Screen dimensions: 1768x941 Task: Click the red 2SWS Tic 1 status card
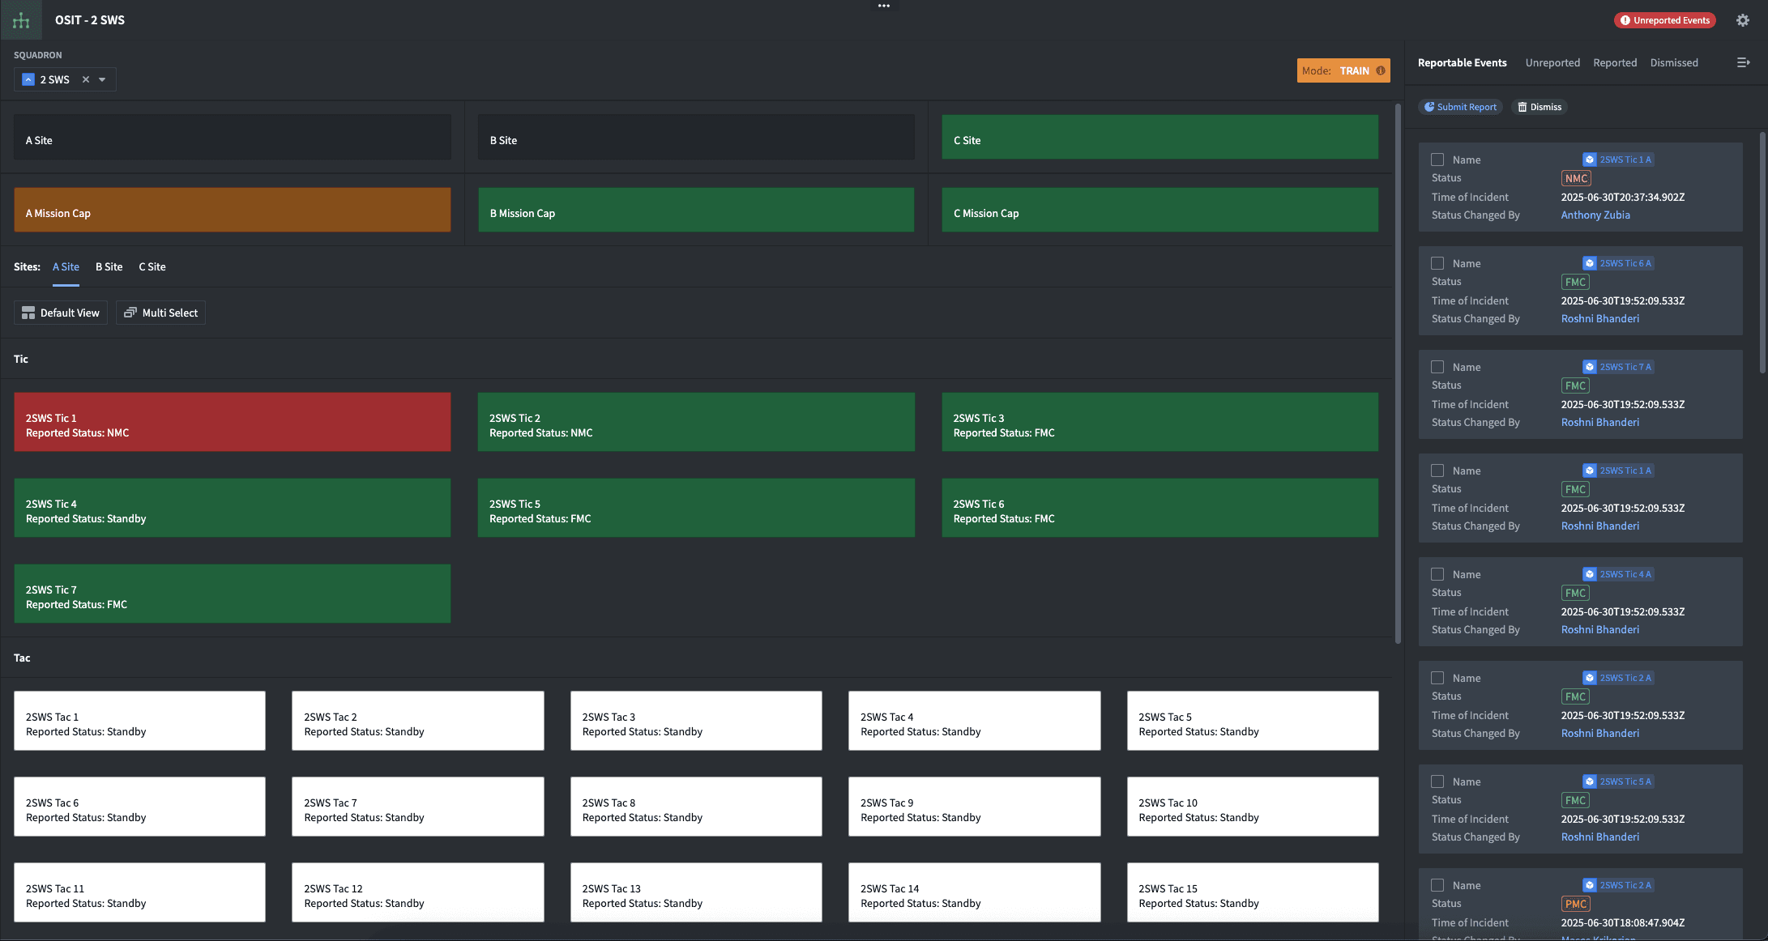pos(232,422)
